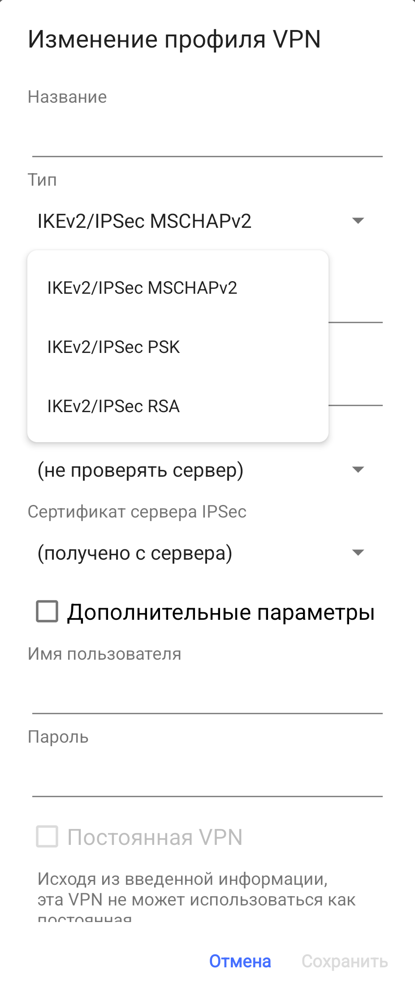This screenshot has width=415, height=992.
Task: Enable the Дополнительные параметры checkbox
Action: point(47,612)
